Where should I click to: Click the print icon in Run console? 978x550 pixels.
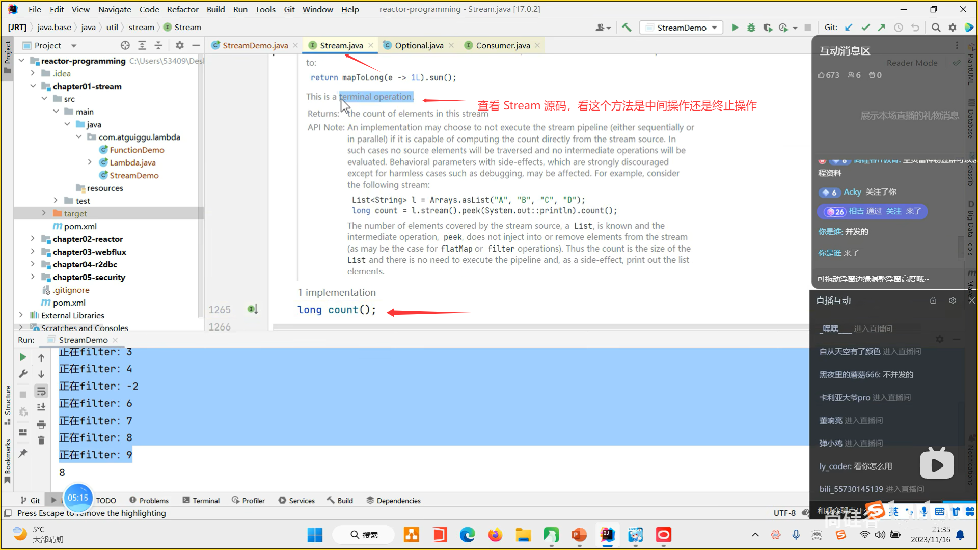click(41, 424)
